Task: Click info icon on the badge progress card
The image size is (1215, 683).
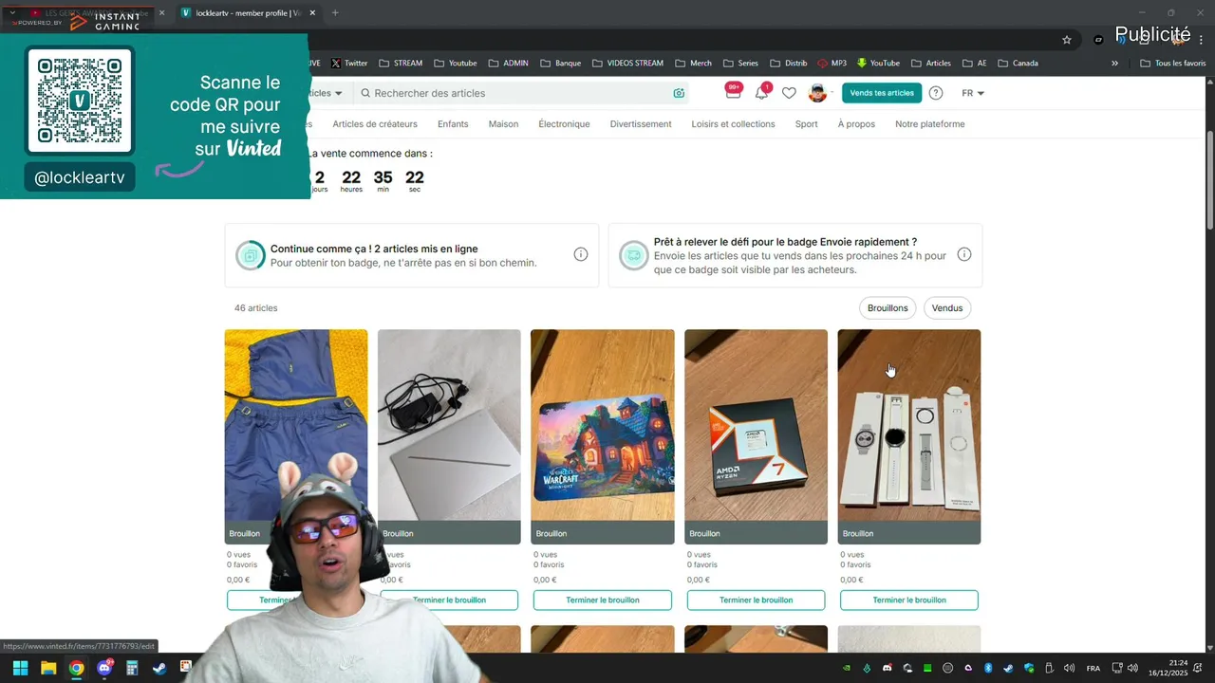Action: (580, 254)
